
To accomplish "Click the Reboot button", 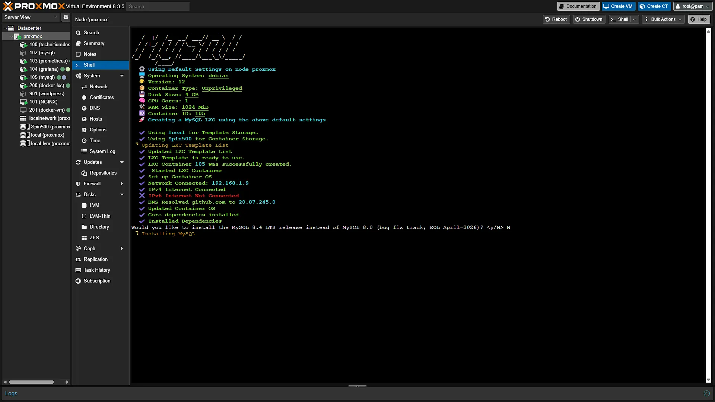I will click(x=556, y=19).
